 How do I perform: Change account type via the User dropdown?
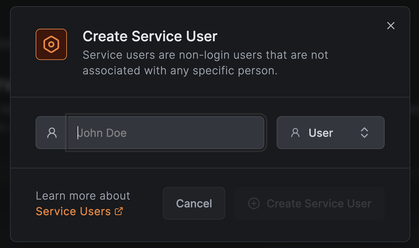(331, 132)
